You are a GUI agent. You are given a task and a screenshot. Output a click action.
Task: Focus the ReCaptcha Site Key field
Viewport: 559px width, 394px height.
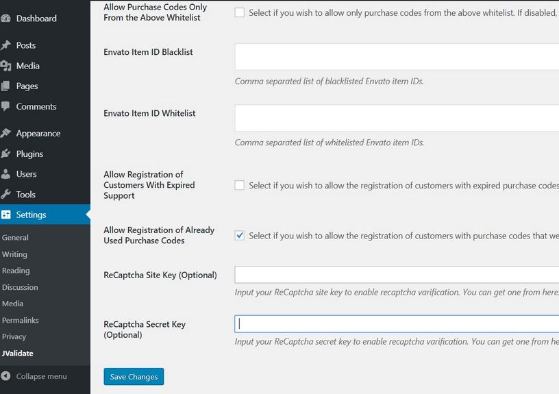pyautogui.click(x=397, y=275)
